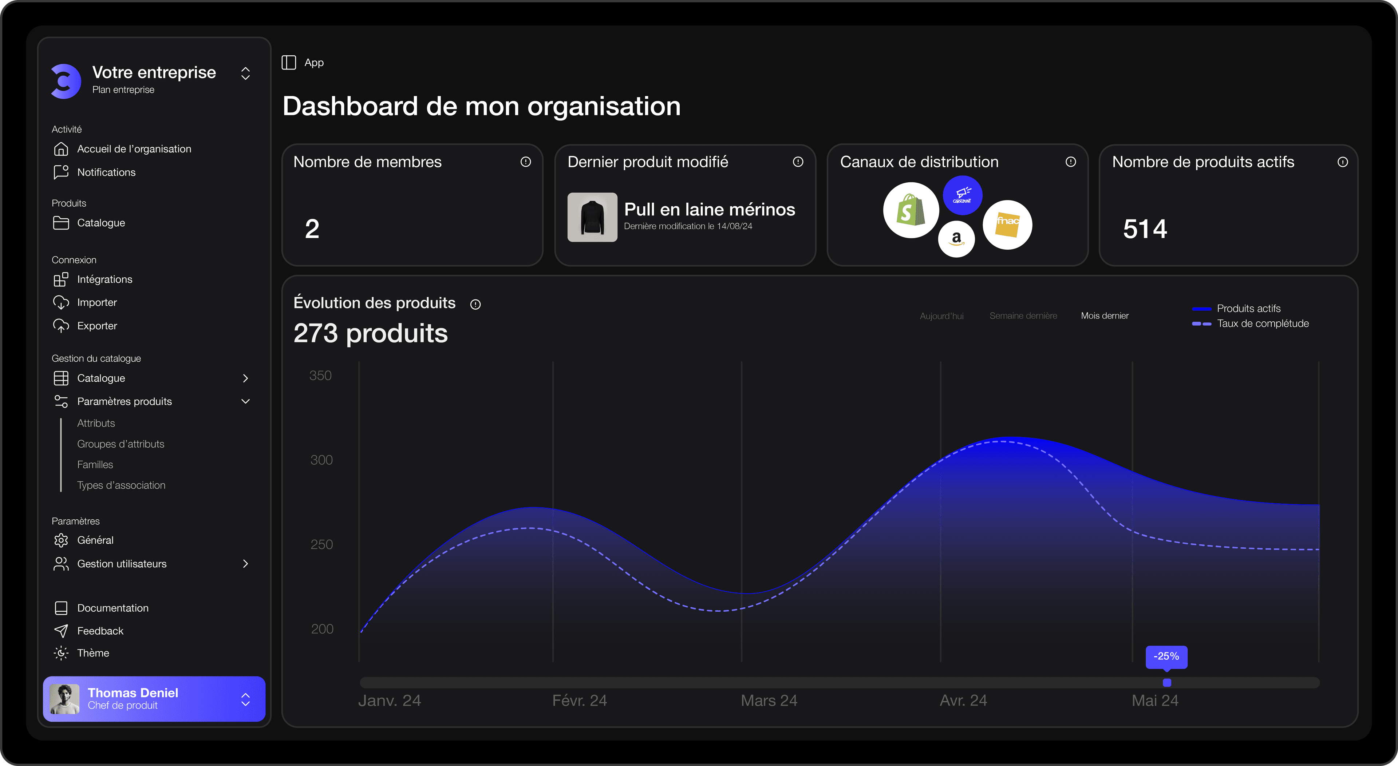Toggle the sidebar panel icon beside App
Viewport: 1398px width, 766px height.
coord(289,62)
